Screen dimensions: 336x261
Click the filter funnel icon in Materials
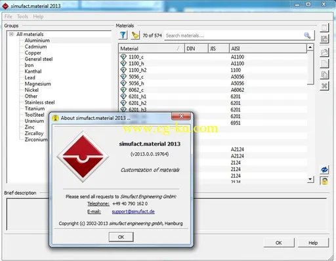click(123, 35)
